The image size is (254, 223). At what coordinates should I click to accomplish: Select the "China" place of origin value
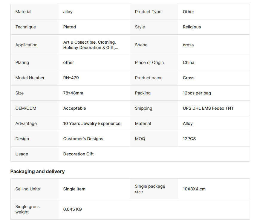tap(188, 62)
